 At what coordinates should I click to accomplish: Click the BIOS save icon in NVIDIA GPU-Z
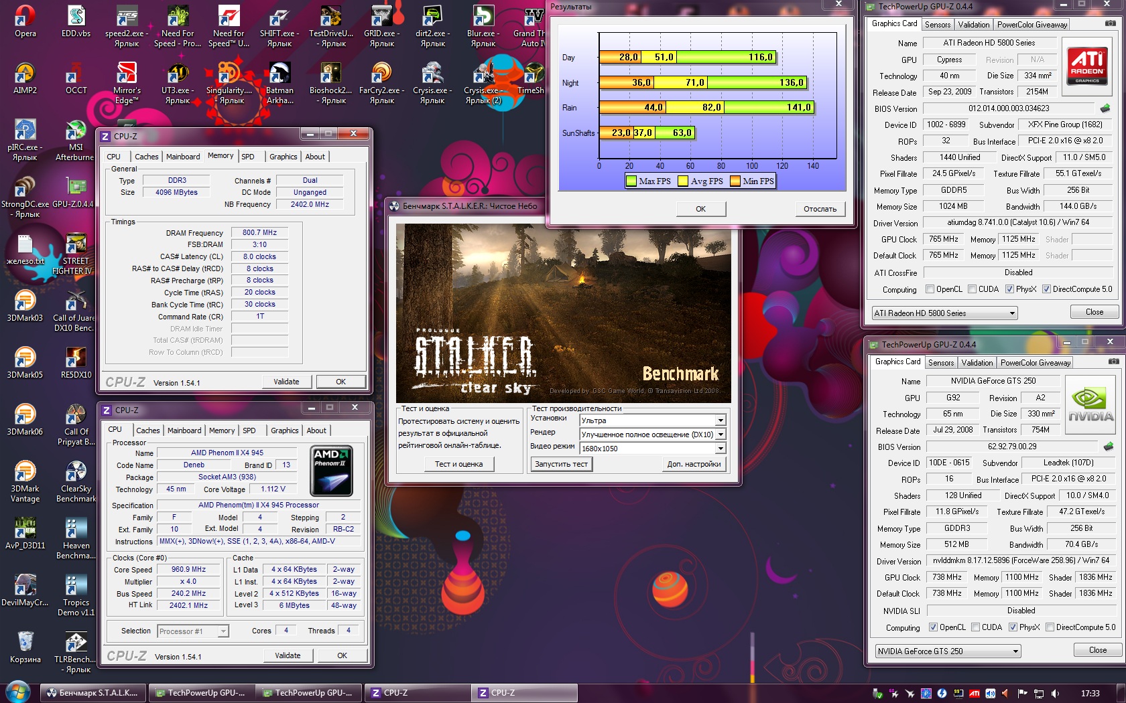tap(1109, 446)
